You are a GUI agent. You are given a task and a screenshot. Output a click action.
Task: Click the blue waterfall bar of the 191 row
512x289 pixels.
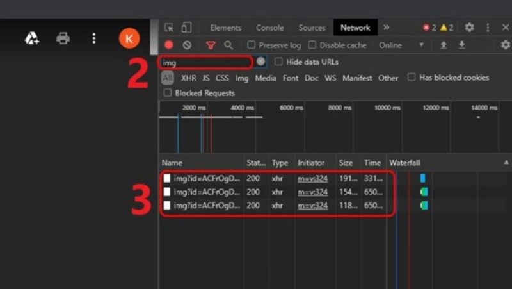pyautogui.click(x=422, y=178)
